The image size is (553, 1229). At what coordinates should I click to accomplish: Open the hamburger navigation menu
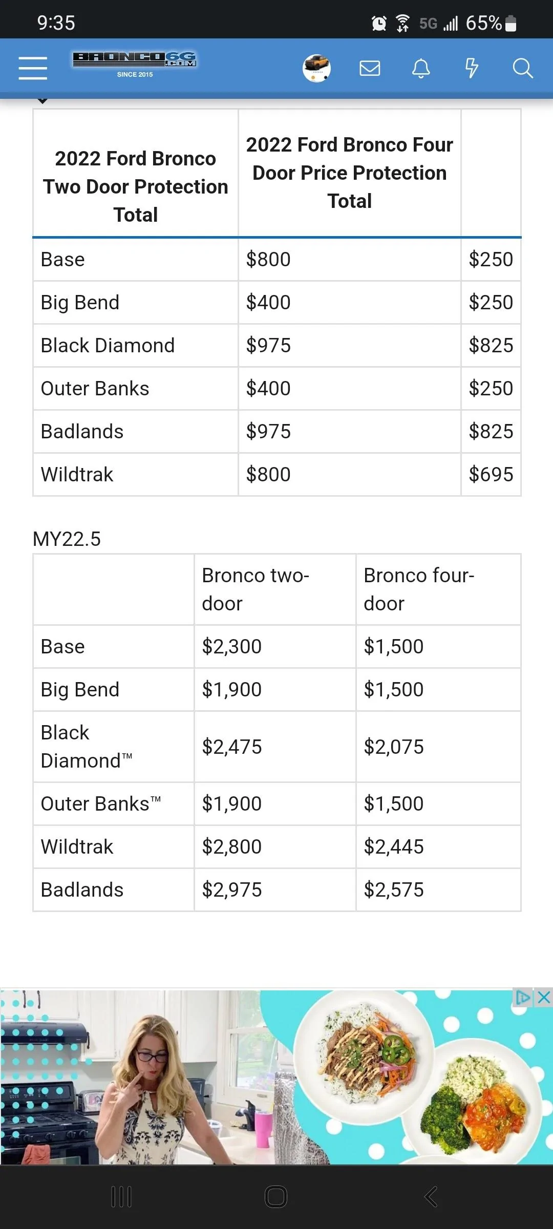[x=33, y=68]
